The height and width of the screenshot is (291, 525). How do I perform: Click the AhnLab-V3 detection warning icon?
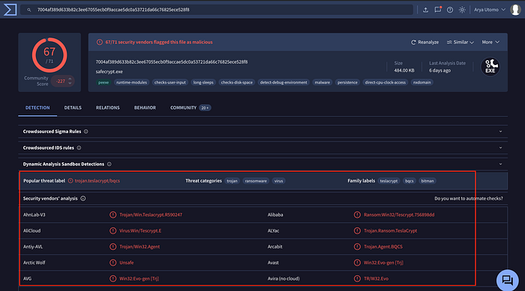tap(112, 215)
